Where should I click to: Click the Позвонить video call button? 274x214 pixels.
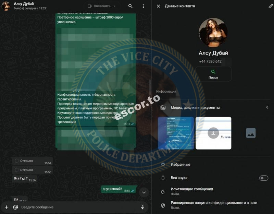tap(99, 6)
